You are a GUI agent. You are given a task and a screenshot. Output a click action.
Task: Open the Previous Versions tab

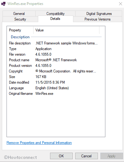point(98,19)
